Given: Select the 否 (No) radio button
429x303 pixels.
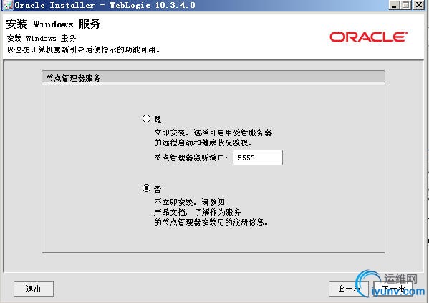Looking at the screenshot, I should (x=146, y=188).
